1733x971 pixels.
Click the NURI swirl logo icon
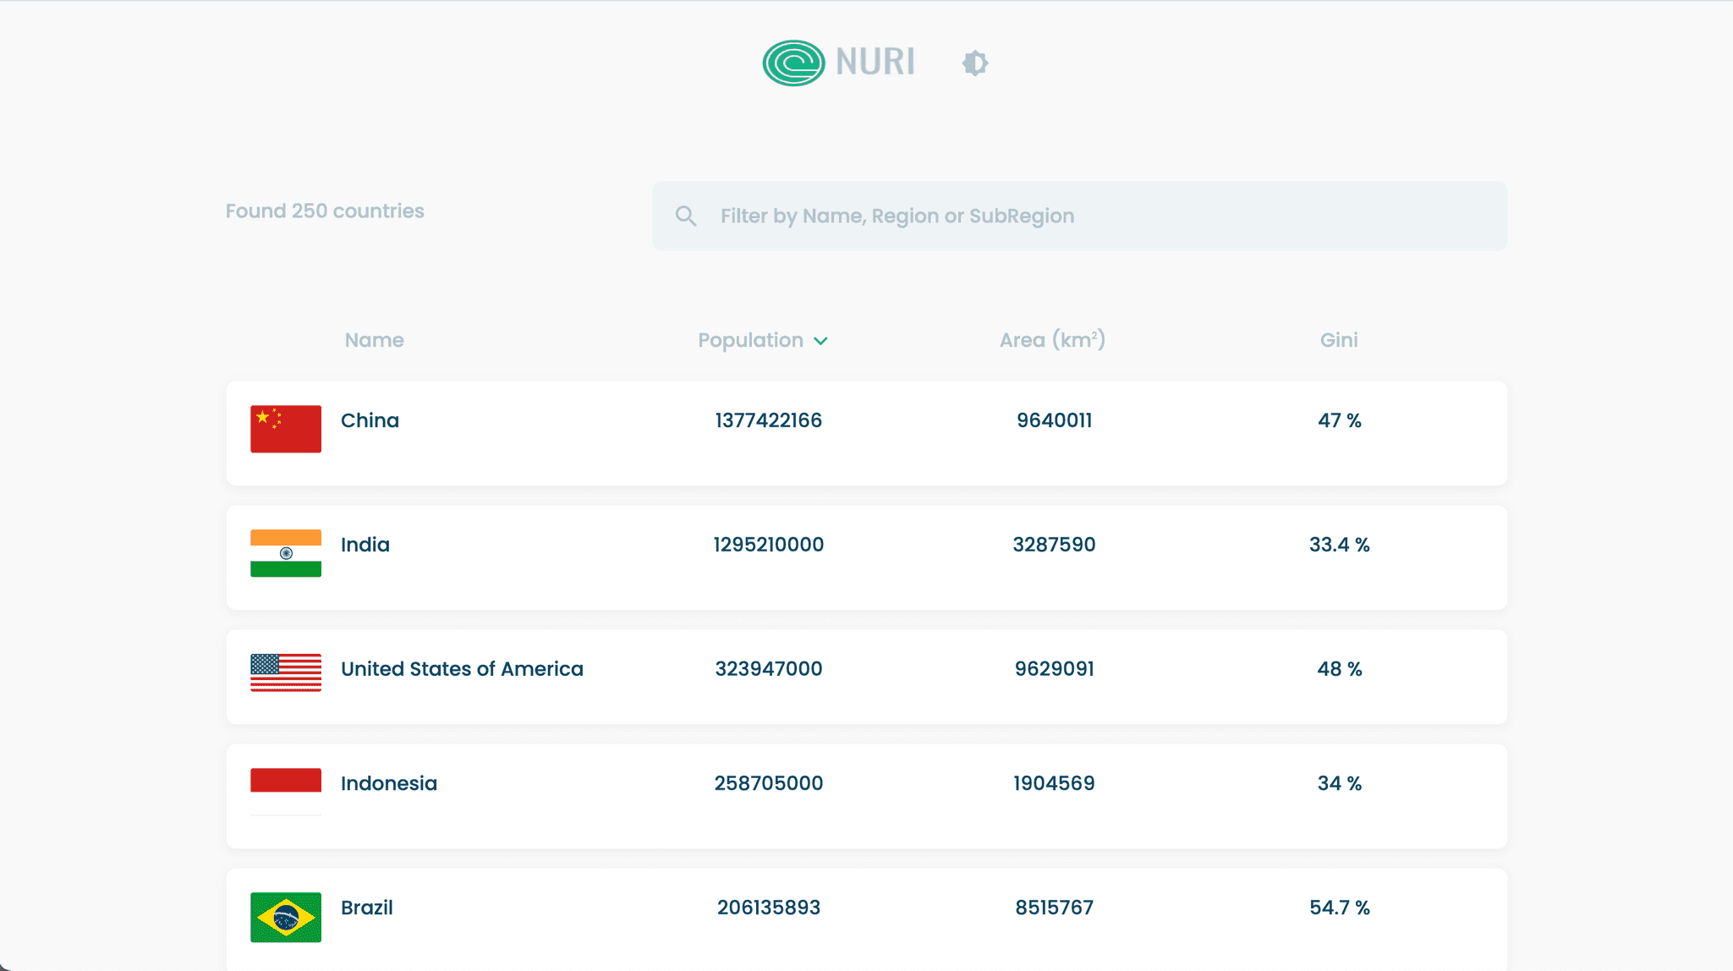(x=793, y=63)
